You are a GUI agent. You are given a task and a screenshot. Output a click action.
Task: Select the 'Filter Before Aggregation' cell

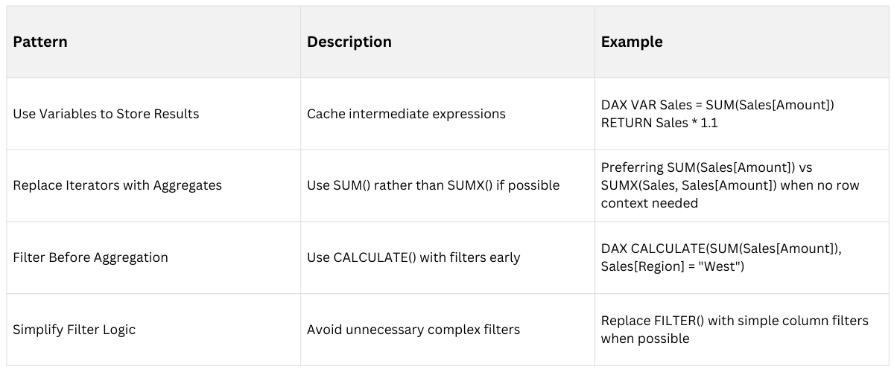tap(90, 257)
